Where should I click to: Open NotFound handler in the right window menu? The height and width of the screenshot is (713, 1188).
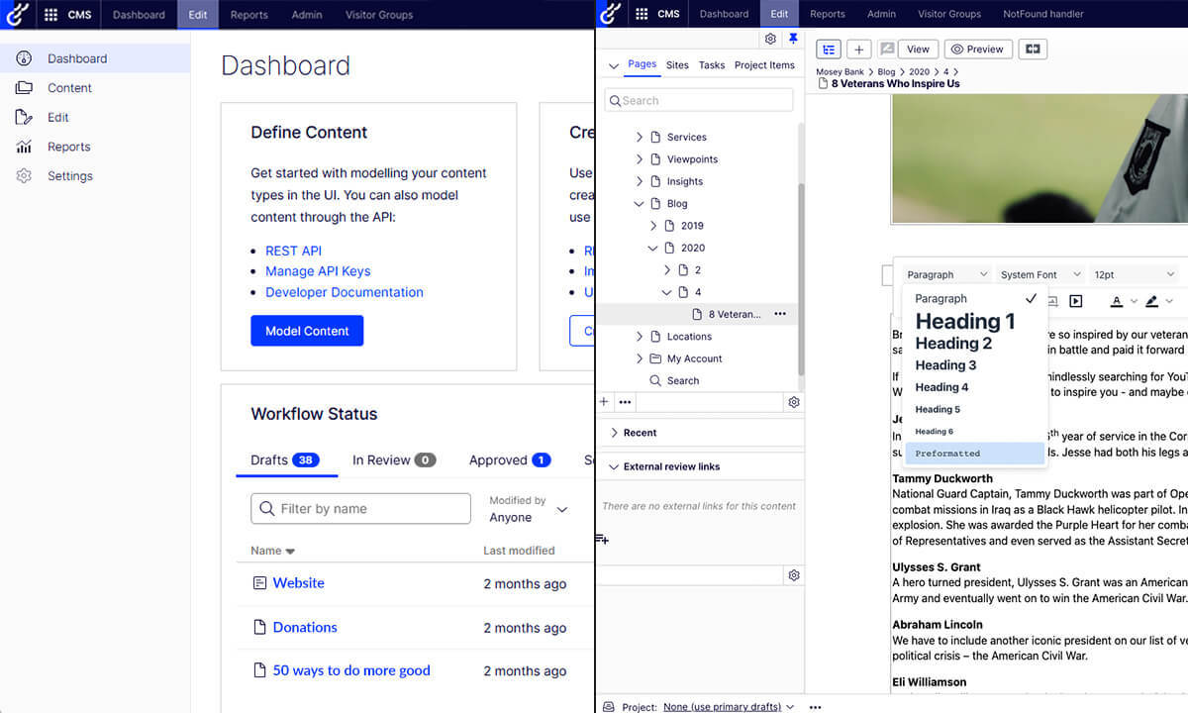pos(1043,14)
